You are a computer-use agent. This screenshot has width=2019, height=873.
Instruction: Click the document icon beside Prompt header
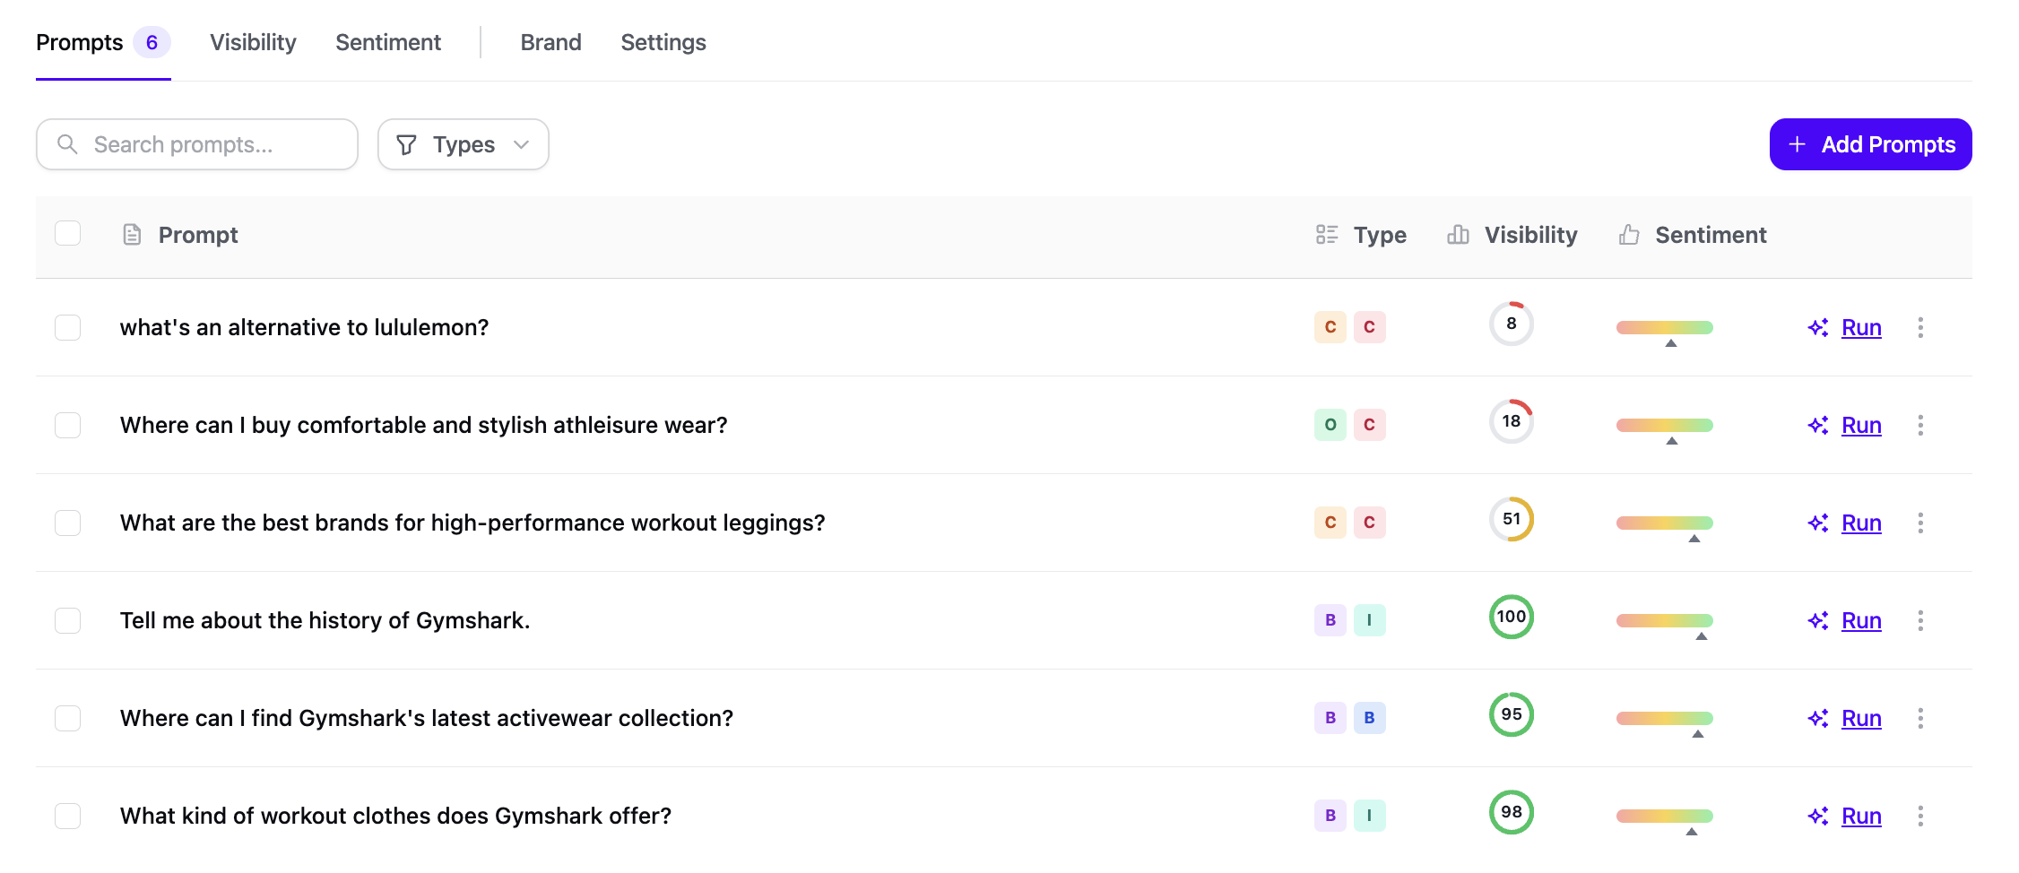[x=132, y=234]
